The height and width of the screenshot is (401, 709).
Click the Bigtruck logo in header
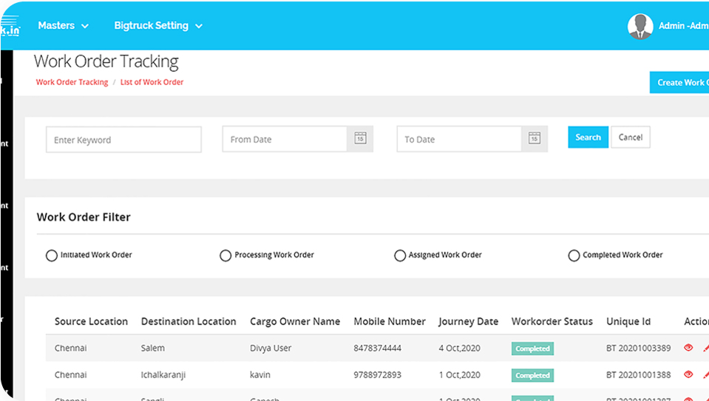tap(10, 29)
